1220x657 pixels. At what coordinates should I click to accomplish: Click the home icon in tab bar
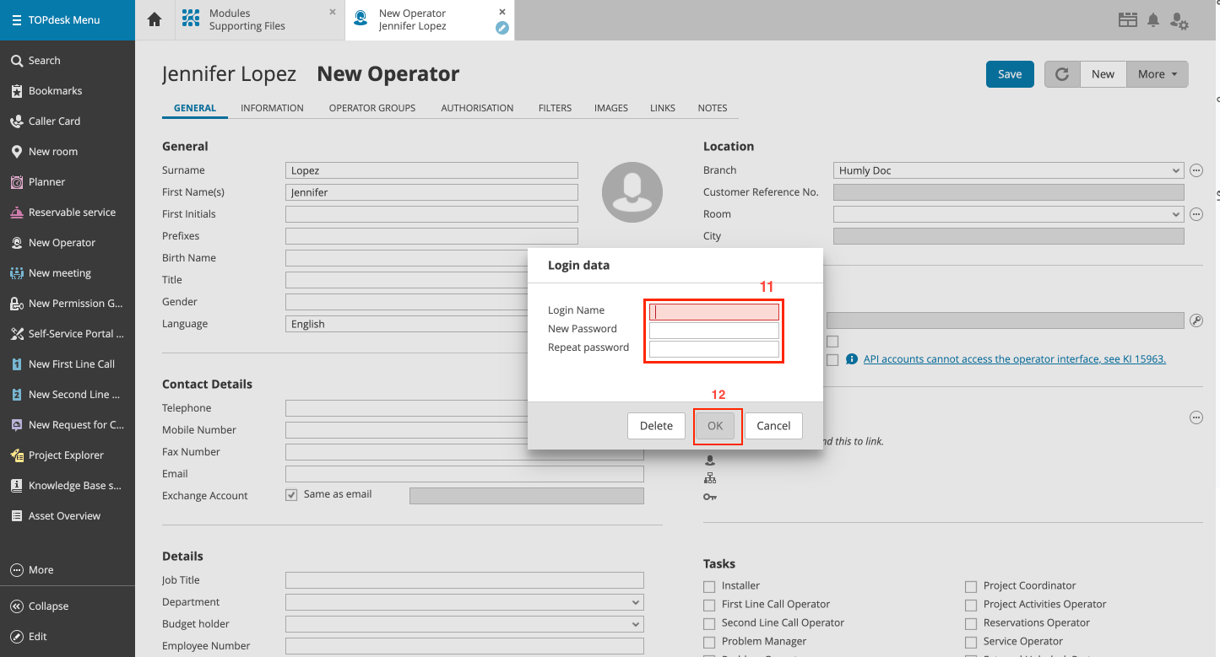tap(155, 19)
